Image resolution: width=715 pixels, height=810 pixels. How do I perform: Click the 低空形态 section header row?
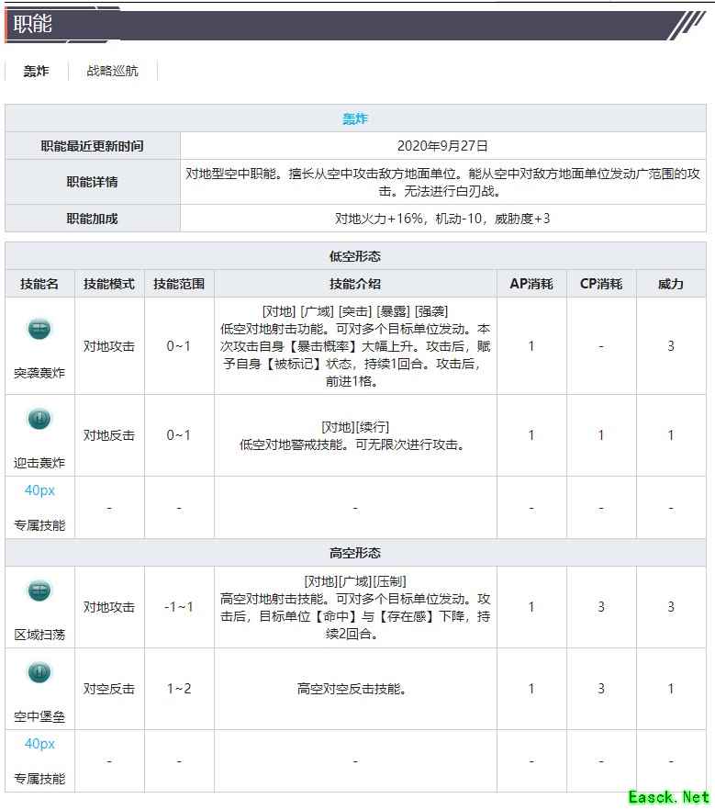355,256
